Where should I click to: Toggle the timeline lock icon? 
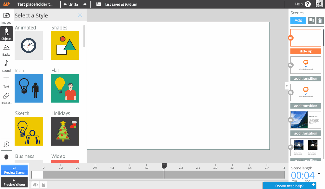tap(43, 185)
